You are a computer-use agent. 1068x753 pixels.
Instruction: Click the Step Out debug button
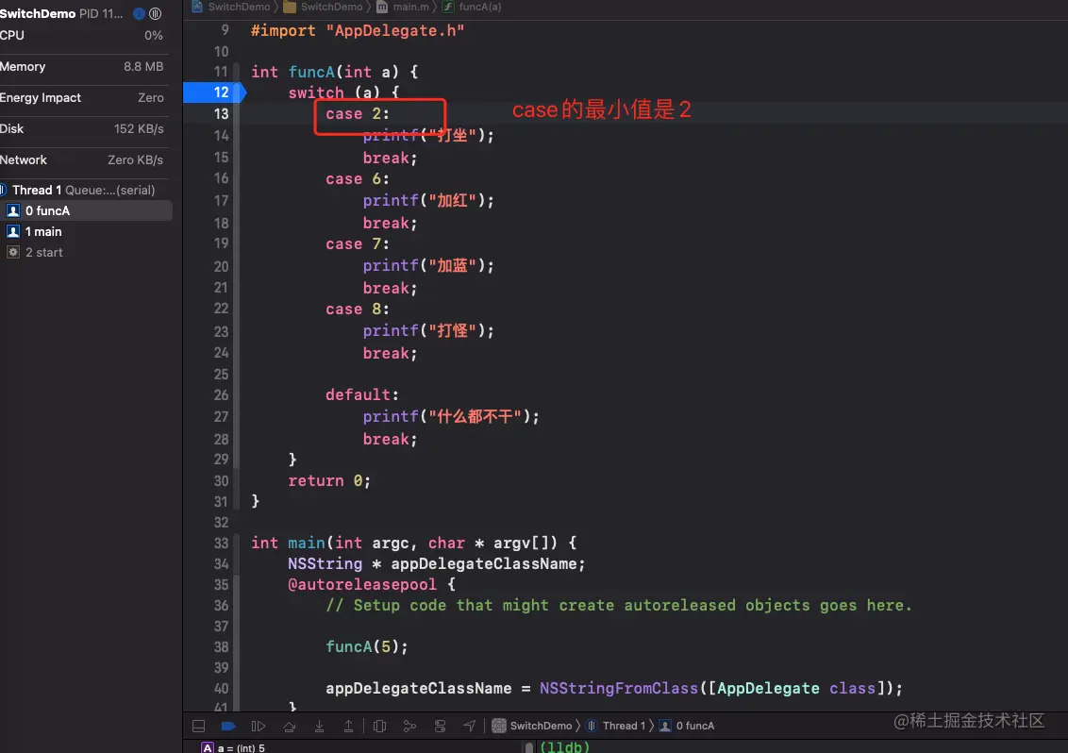348,726
